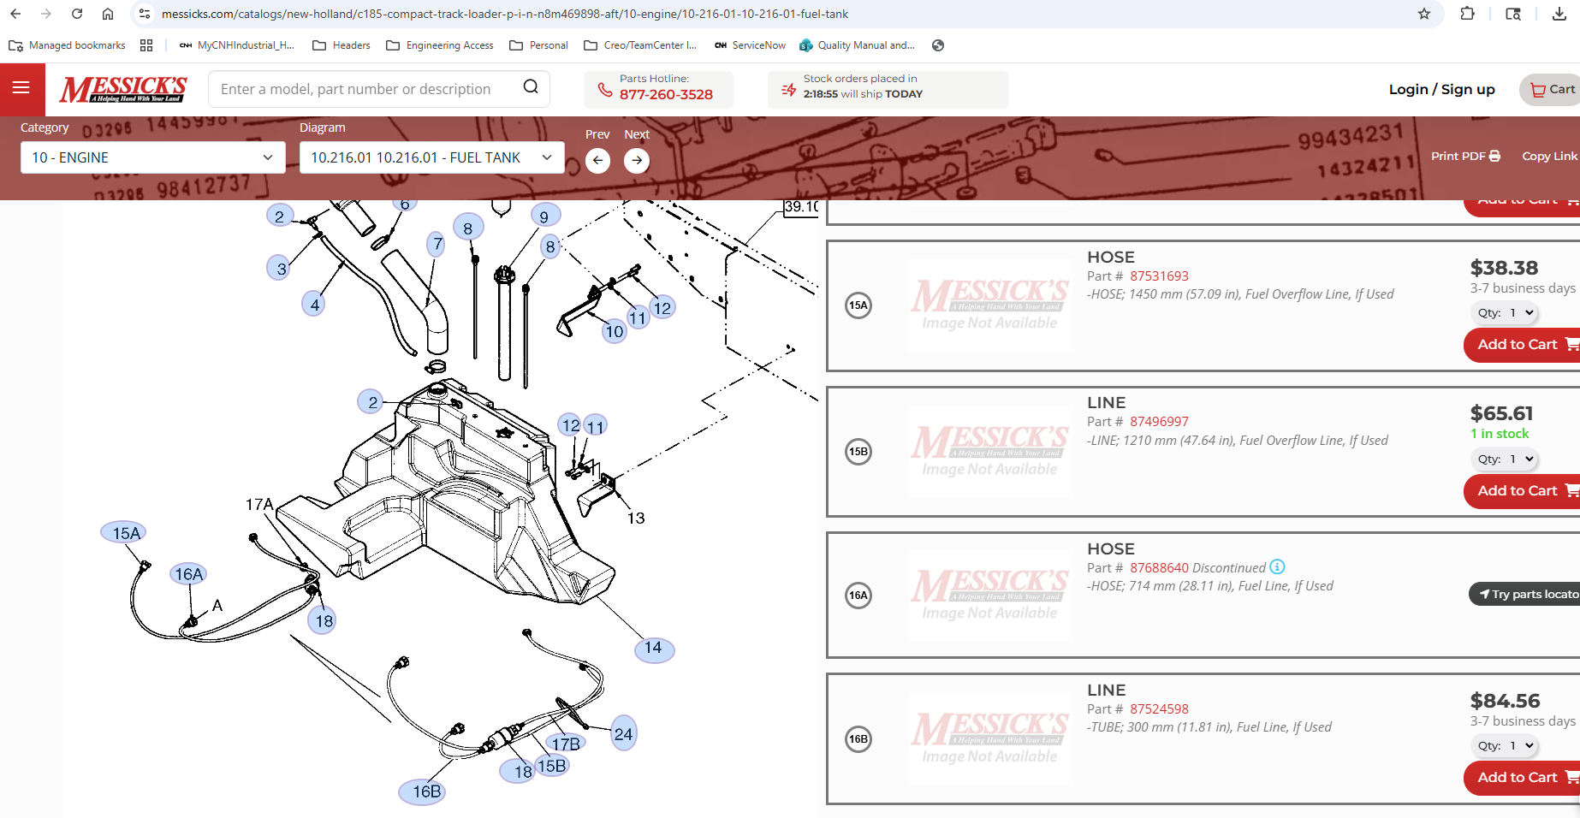Open the ServiceNow bookmark
Viewport: 1580px width, 818px height.
751,45
